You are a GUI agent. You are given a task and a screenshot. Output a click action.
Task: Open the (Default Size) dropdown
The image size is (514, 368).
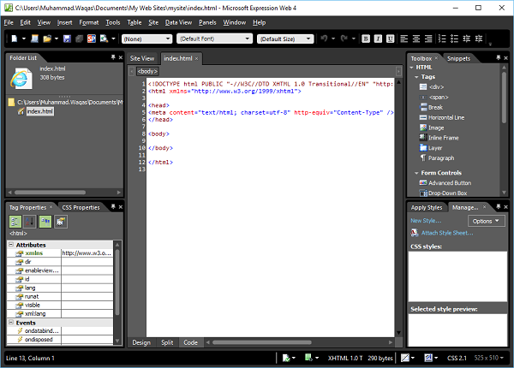286,39
